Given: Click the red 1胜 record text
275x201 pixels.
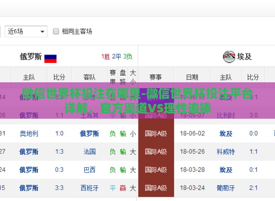Looking at the screenshot, I should point(105,57).
